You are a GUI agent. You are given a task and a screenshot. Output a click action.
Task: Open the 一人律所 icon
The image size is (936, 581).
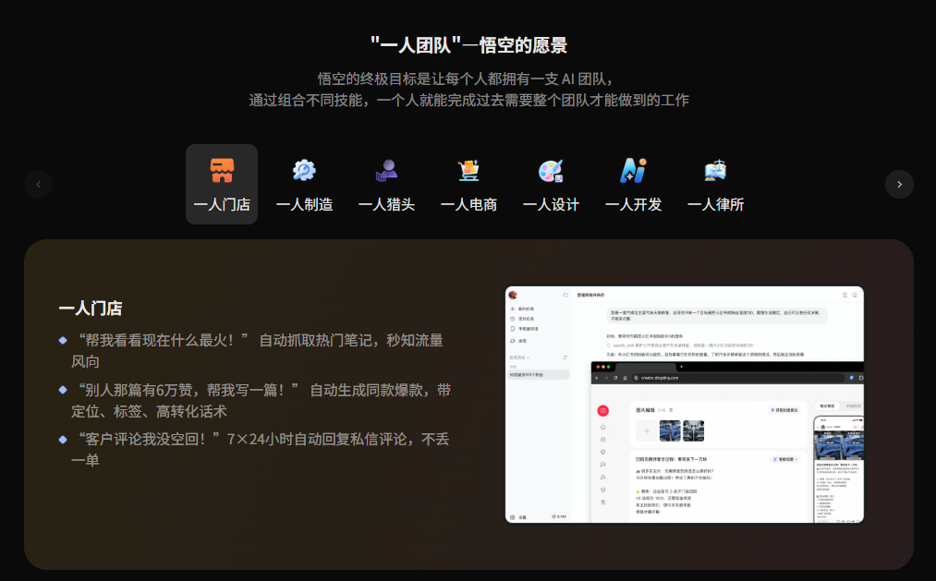715,170
